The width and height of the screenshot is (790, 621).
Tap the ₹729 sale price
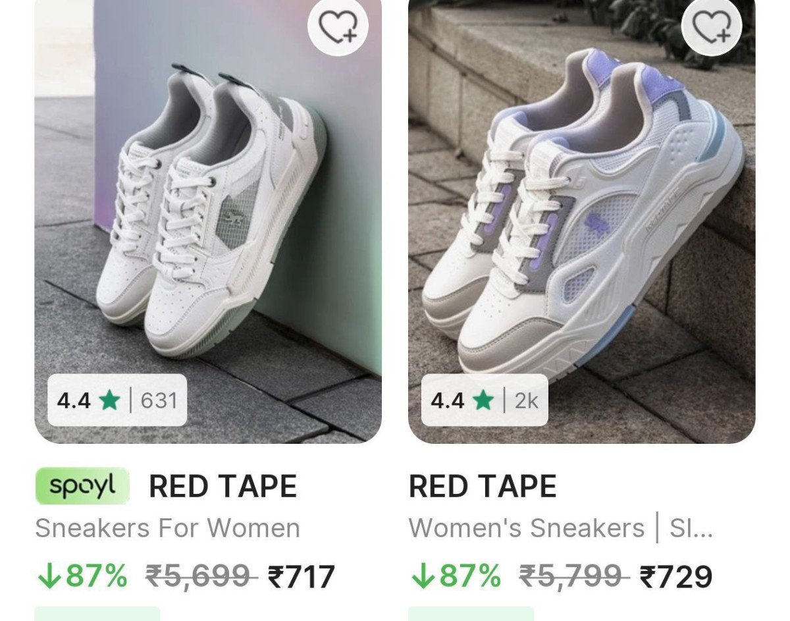click(x=676, y=578)
